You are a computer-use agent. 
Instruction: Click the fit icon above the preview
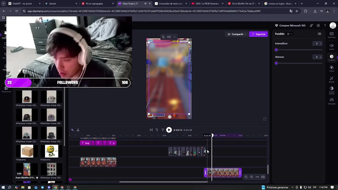coord(169,37)
